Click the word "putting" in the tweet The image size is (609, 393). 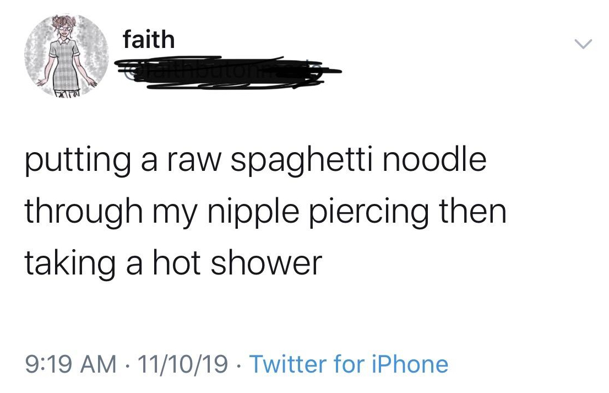pos(78,161)
